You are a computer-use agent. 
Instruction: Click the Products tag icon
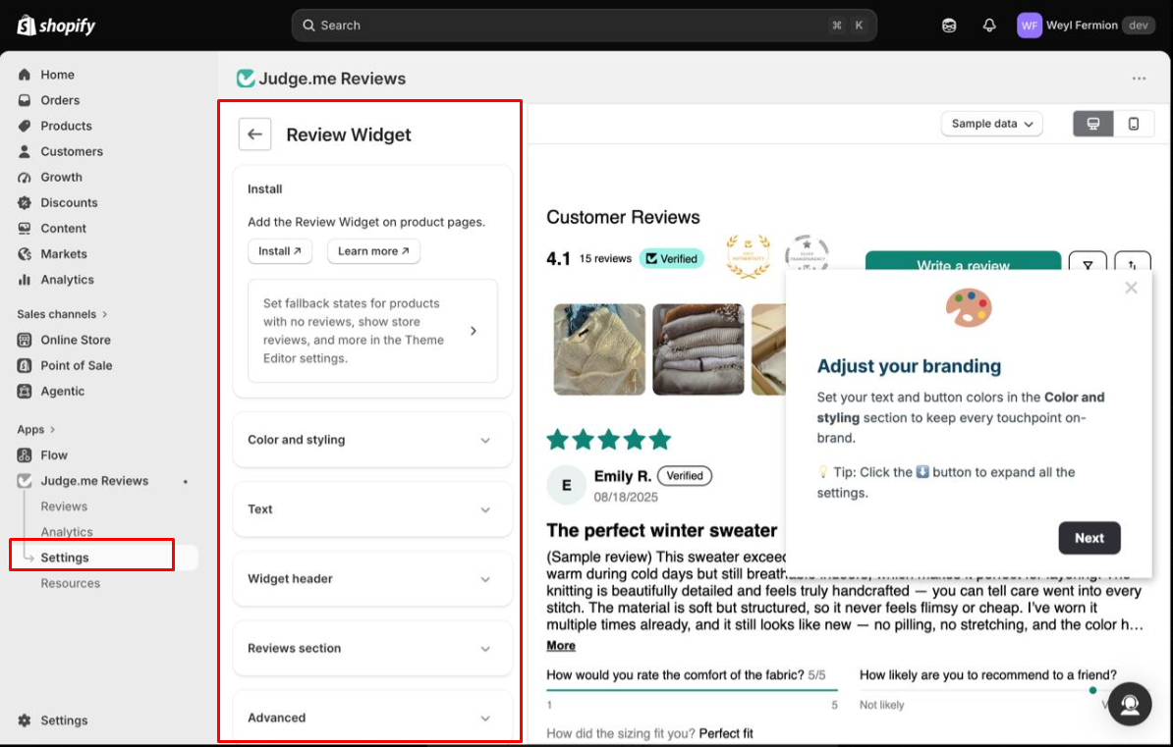[x=25, y=126]
